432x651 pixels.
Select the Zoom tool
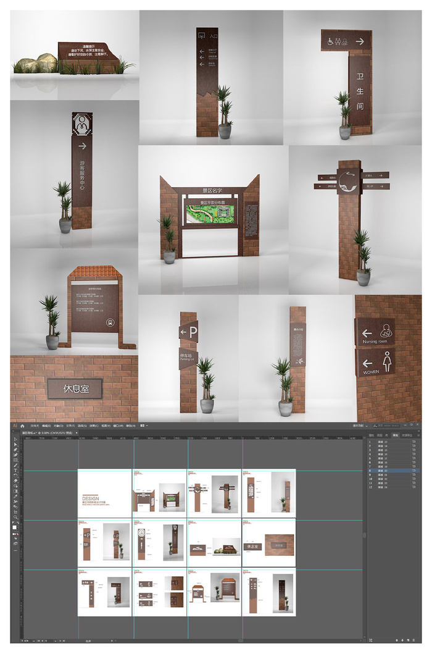tap(15, 518)
